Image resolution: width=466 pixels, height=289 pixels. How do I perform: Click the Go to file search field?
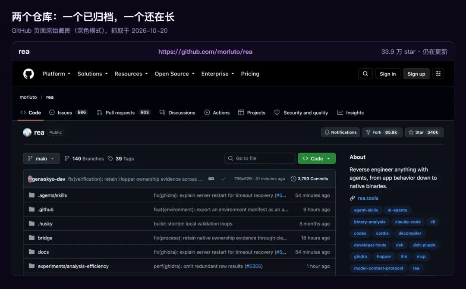click(260, 158)
